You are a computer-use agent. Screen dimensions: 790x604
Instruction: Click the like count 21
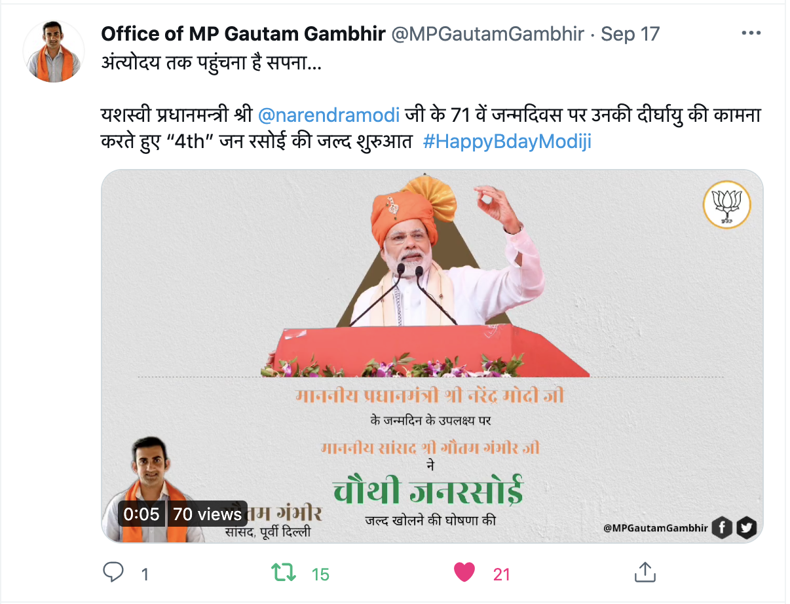click(502, 575)
